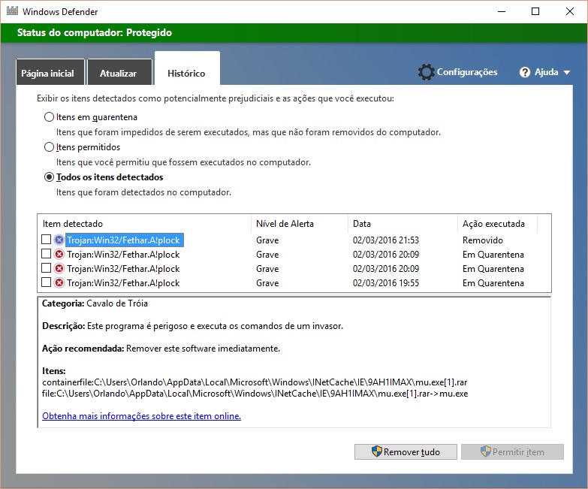Expand the Ajuda dropdown arrow
This screenshot has height=489, width=588.
tap(566, 73)
